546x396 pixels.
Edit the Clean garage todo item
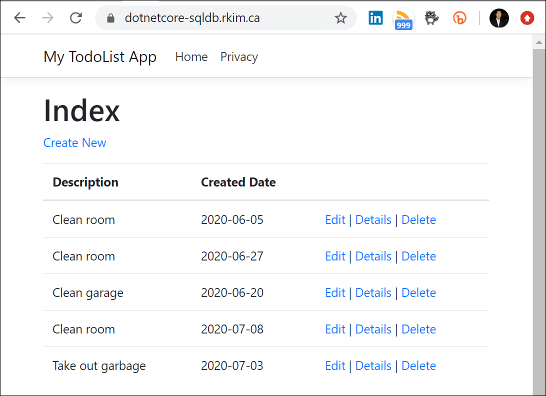click(x=335, y=292)
